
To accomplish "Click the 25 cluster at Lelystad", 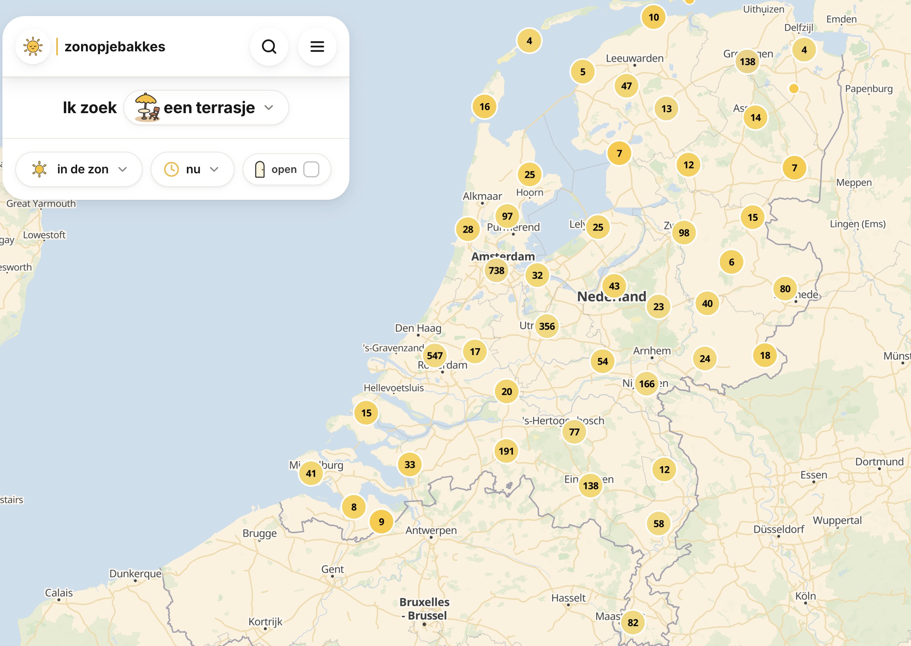I will point(598,227).
